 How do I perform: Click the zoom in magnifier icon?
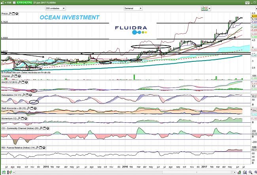[256, 172]
